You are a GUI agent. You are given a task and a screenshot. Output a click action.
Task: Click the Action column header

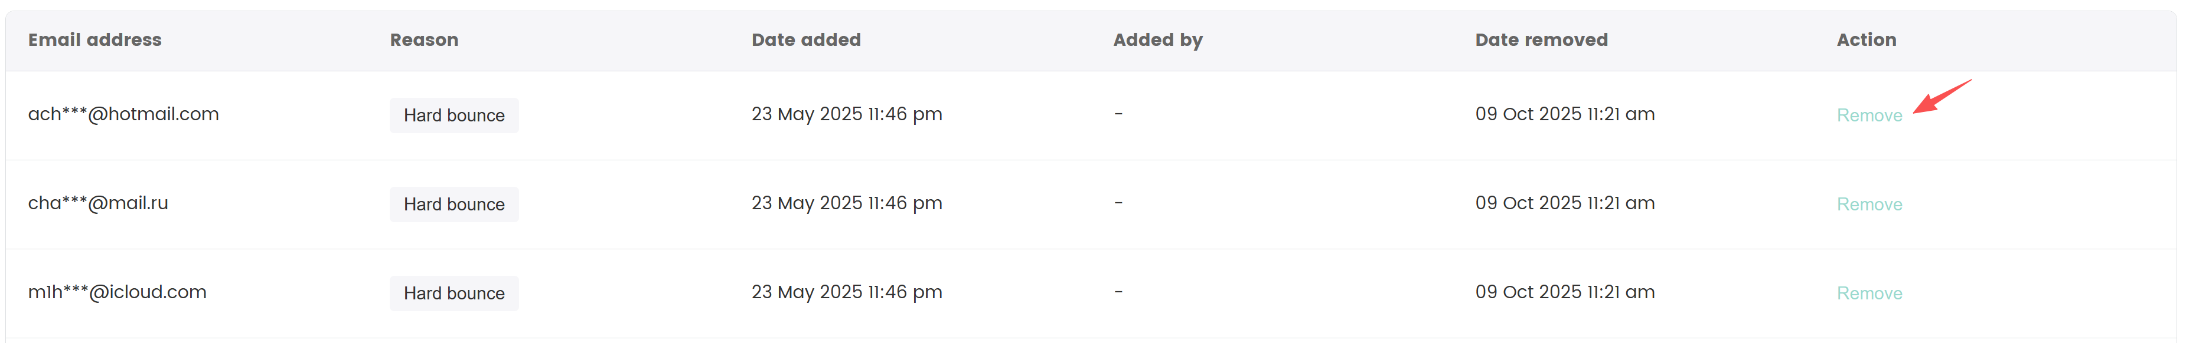[1865, 40]
